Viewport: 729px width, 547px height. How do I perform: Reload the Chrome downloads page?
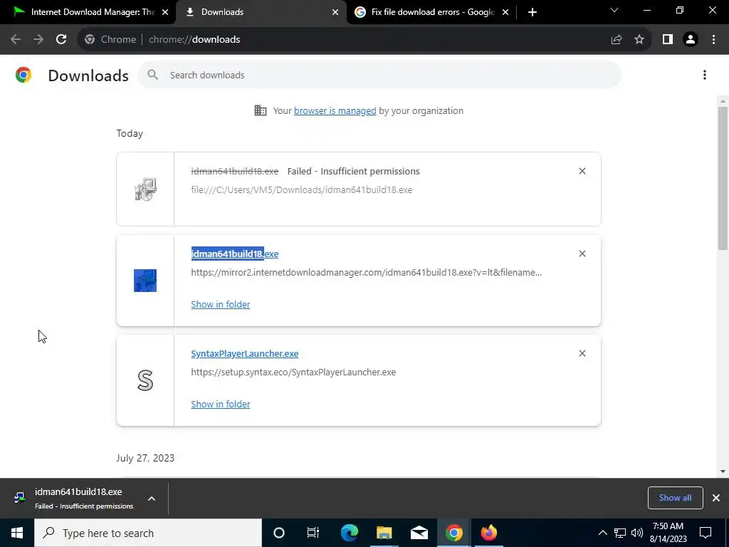coord(61,40)
